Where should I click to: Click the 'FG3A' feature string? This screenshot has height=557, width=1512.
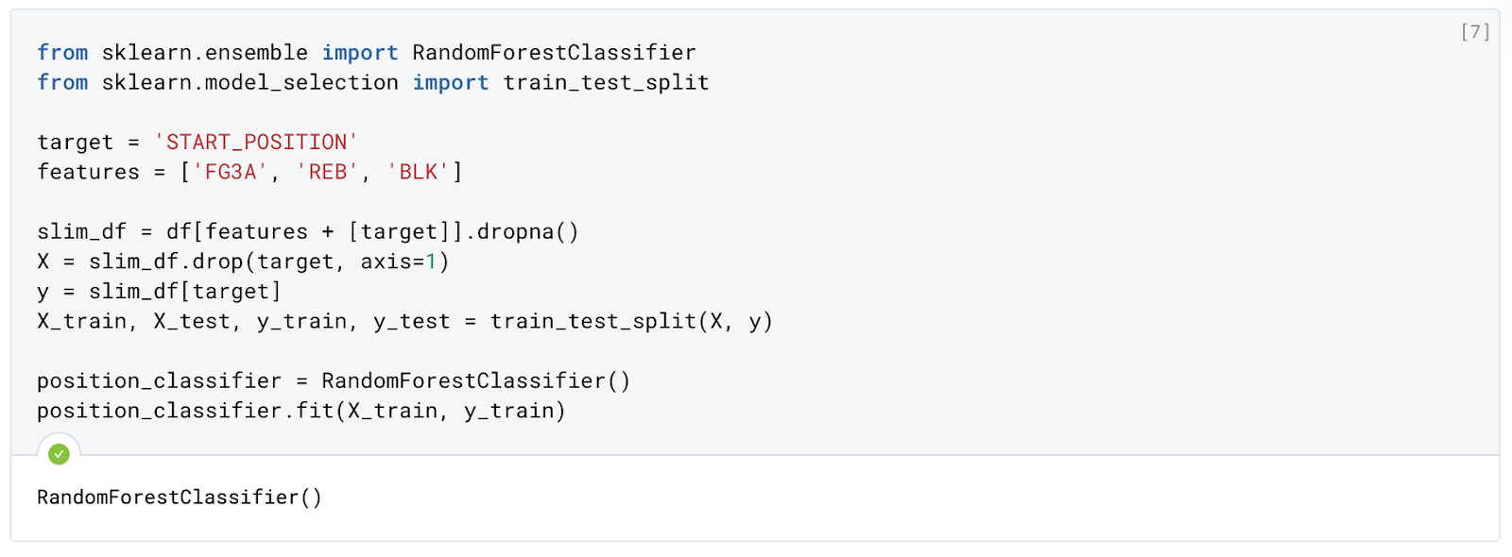click(x=231, y=172)
